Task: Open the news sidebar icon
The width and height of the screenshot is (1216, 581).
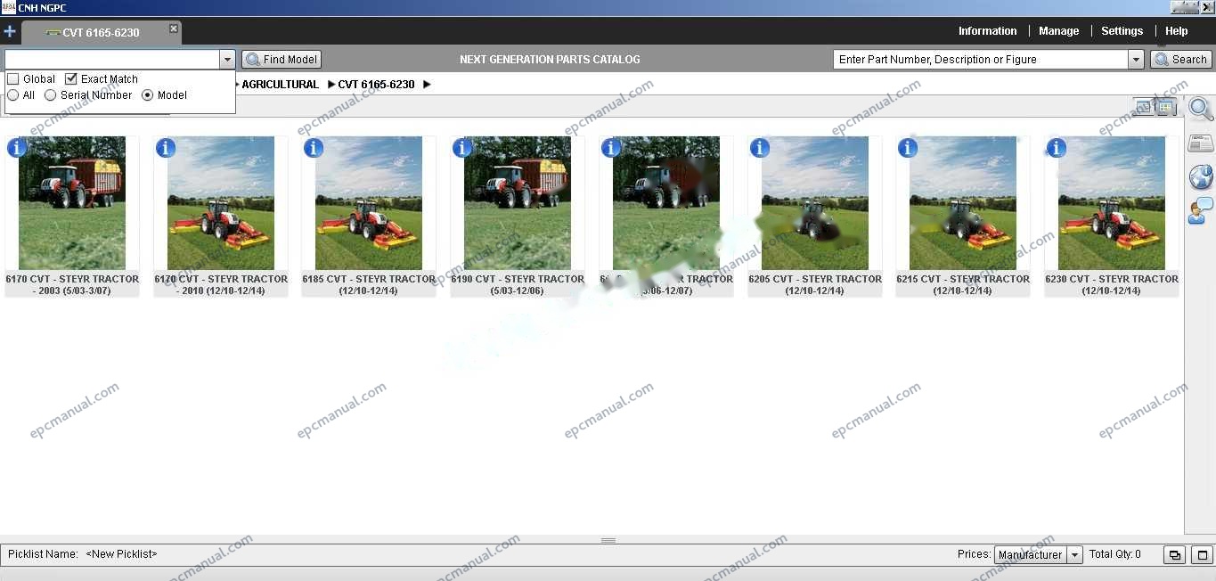Action: click(x=1201, y=143)
